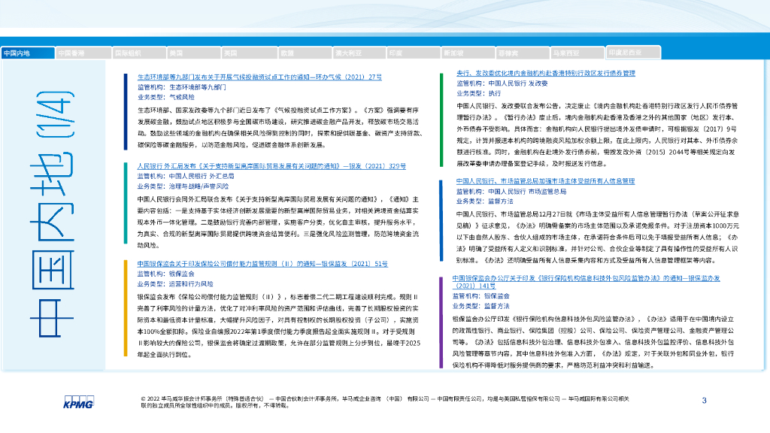
Task: Click the page number 3
Action: click(704, 401)
